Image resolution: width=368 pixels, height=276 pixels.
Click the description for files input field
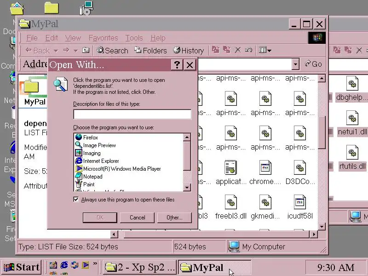tap(132, 114)
